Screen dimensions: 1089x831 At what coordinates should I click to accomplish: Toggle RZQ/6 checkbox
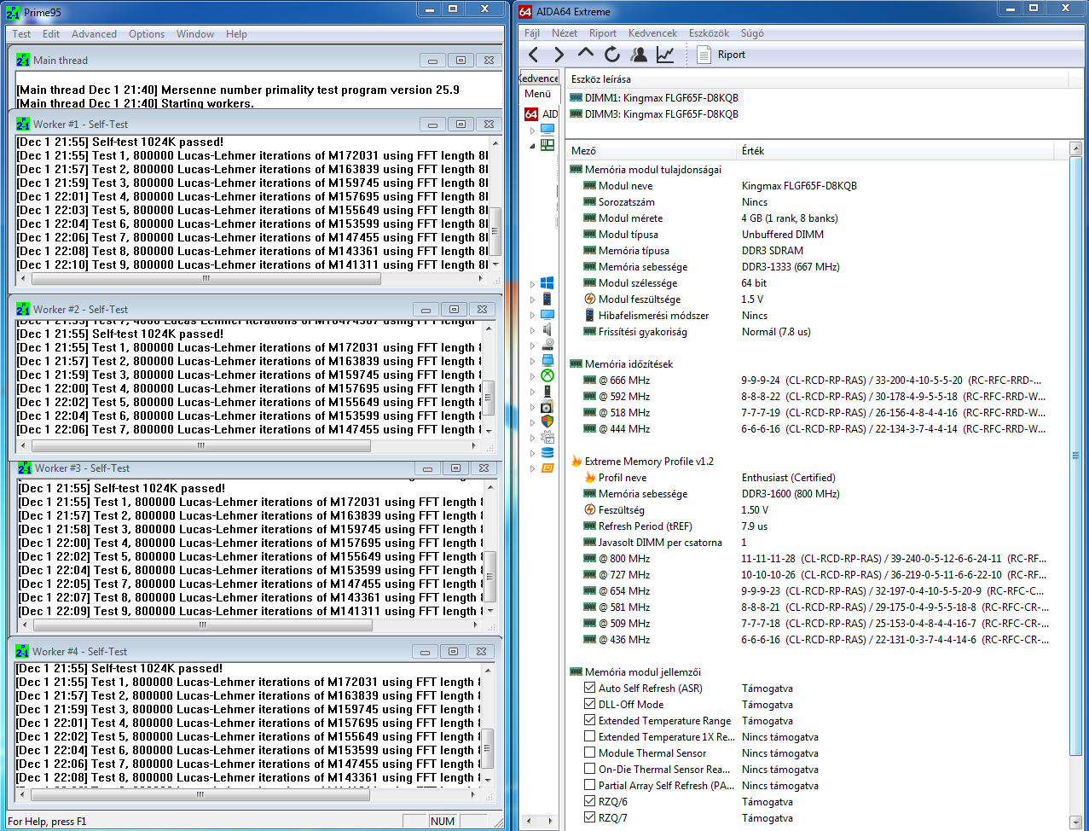(590, 801)
